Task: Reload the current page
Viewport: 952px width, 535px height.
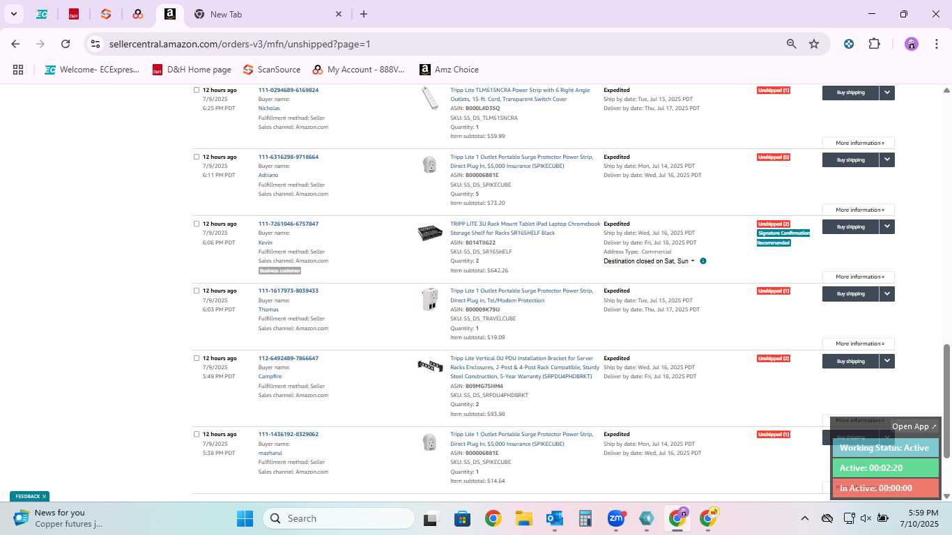Action: (x=66, y=44)
